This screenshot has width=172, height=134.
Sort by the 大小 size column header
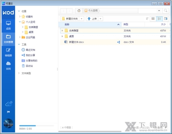pyautogui.click(x=156, y=24)
